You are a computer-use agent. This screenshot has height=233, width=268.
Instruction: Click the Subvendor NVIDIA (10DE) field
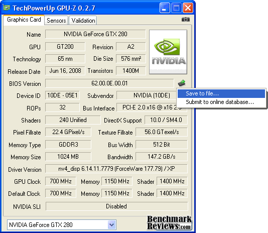[x=147, y=95]
